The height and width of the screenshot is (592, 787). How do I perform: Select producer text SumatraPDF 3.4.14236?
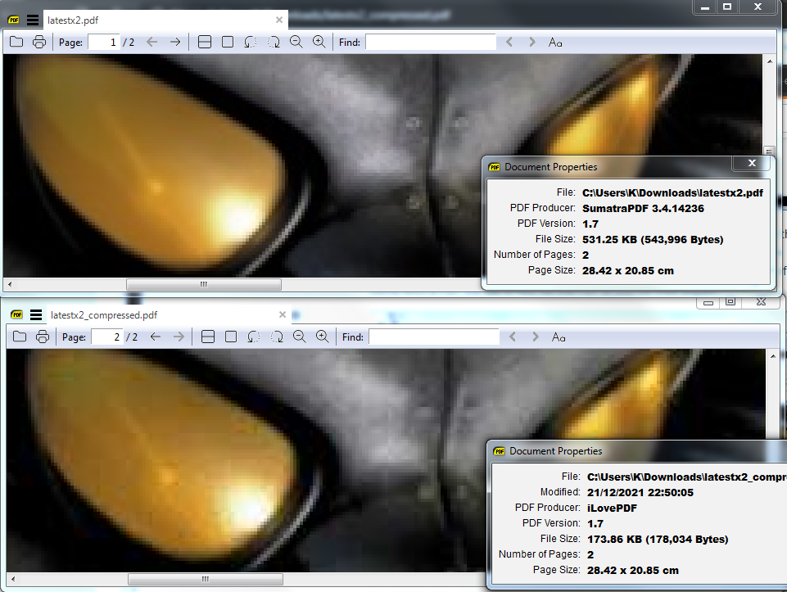643,208
